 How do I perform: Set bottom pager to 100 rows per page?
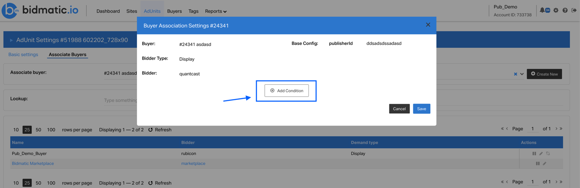tap(51, 183)
